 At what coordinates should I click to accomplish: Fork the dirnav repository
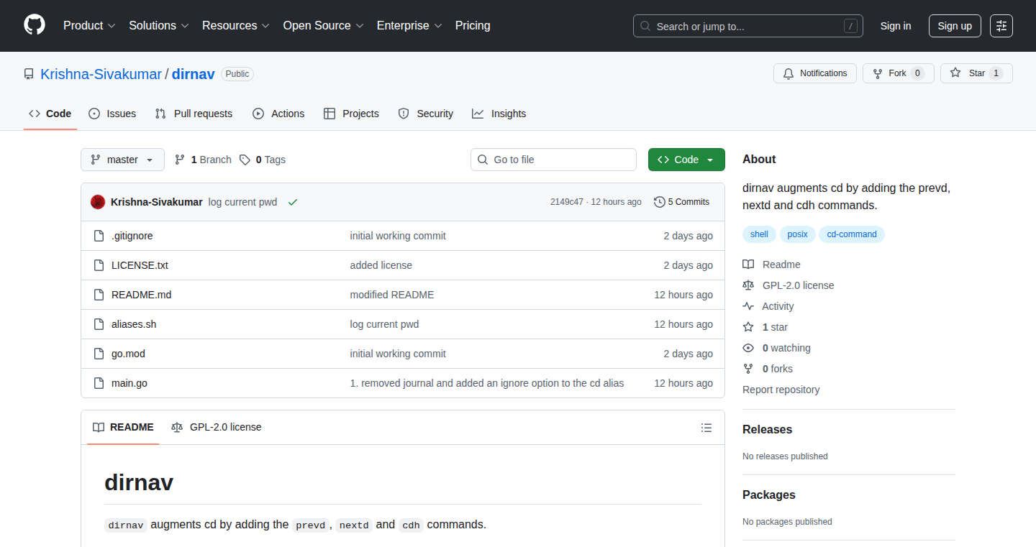click(x=898, y=73)
